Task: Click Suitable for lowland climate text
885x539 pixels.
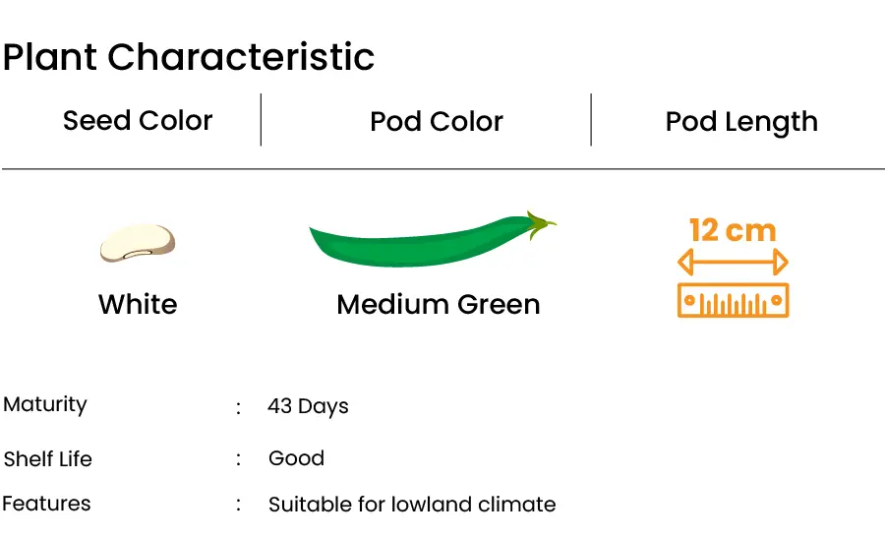Action: point(412,505)
